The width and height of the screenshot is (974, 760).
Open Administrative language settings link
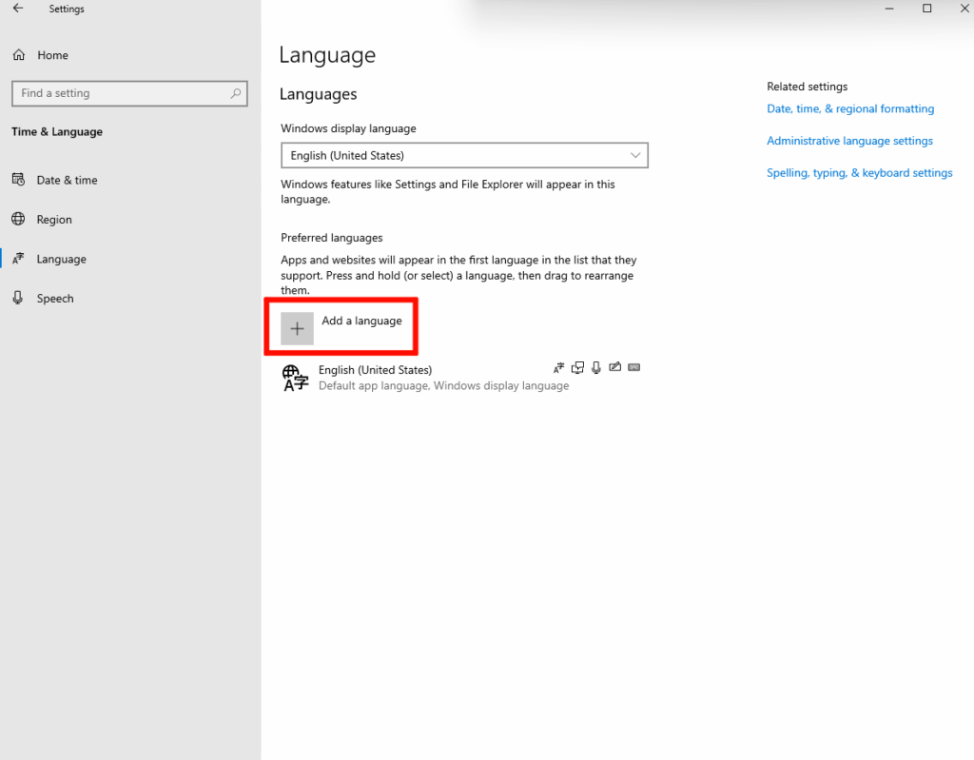849,141
